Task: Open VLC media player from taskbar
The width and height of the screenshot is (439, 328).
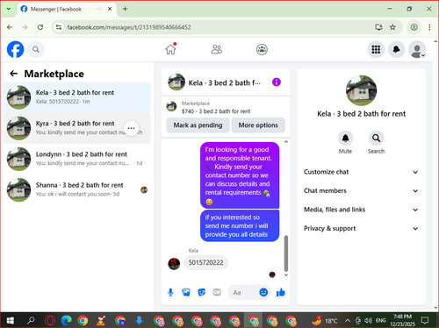Action: pyautogui.click(x=101, y=321)
